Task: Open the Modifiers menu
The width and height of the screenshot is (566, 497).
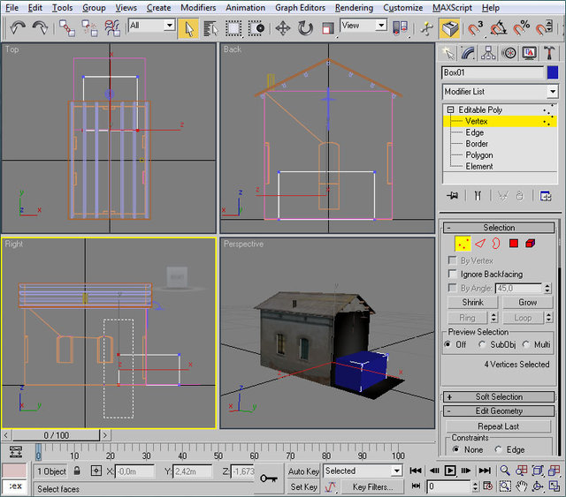Action: (x=198, y=7)
